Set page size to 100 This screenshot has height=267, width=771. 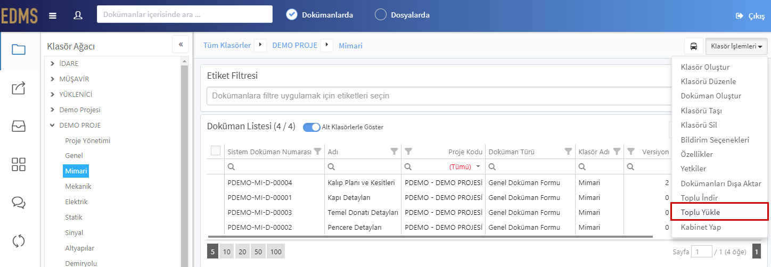(x=276, y=252)
